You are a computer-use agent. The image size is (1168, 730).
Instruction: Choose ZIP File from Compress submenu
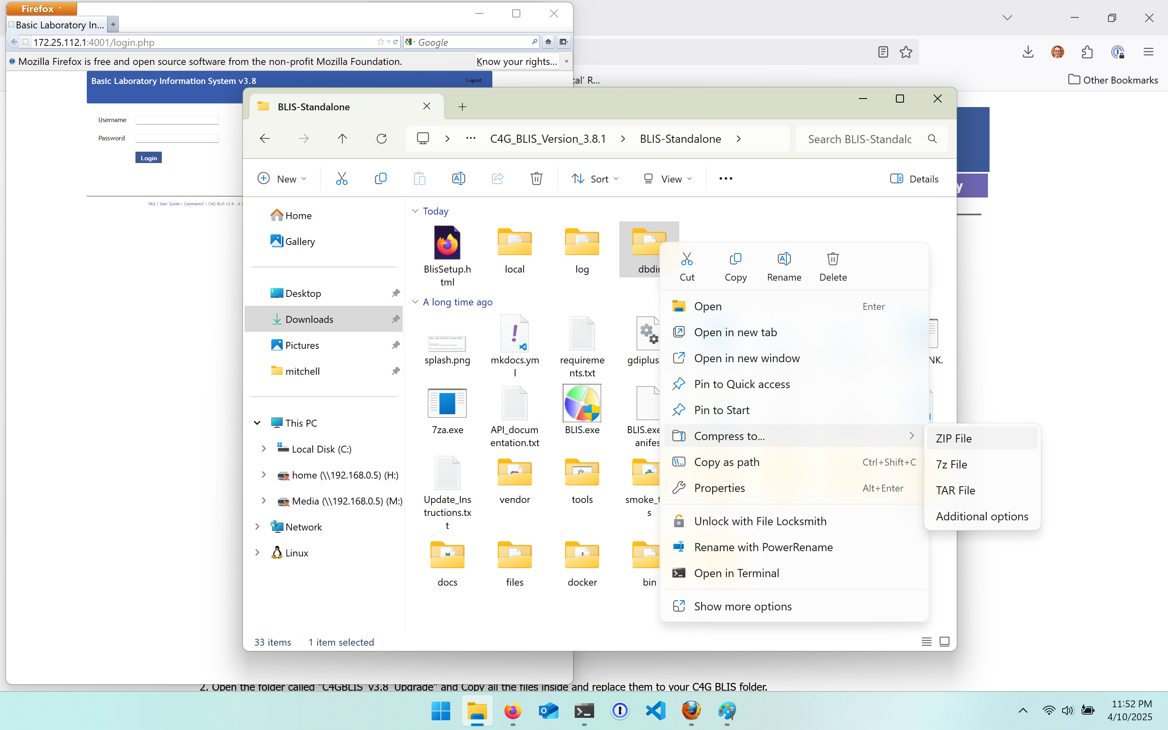coord(982,438)
